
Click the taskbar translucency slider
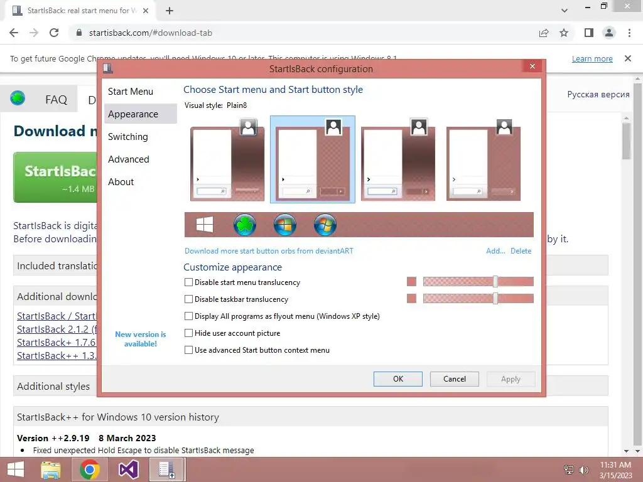[x=478, y=298]
